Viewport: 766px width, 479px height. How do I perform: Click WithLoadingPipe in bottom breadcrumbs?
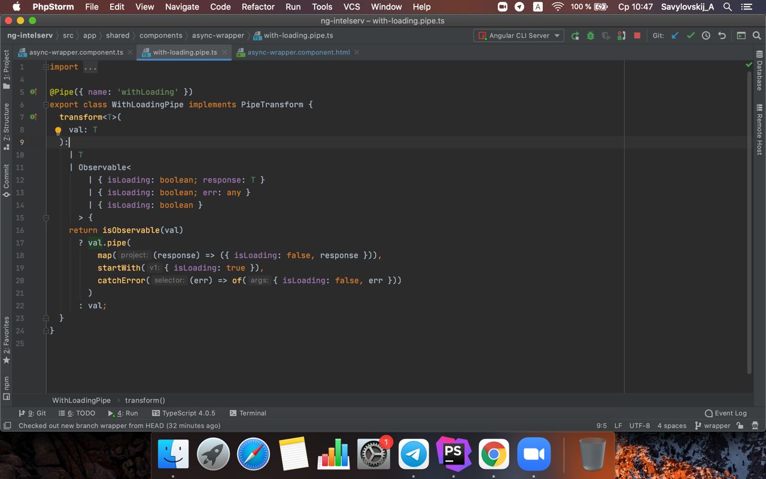[x=81, y=400]
